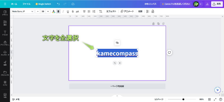Open transparency checkerboard control
The height and width of the screenshot is (102, 224).
(148, 11)
